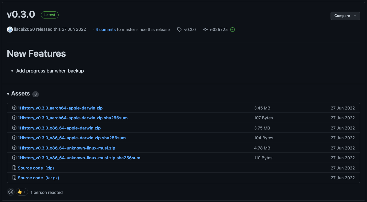Image resolution: width=367 pixels, height=202 pixels.
Task: Open the add-reaction smiley face icon
Action: pyautogui.click(x=10, y=192)
